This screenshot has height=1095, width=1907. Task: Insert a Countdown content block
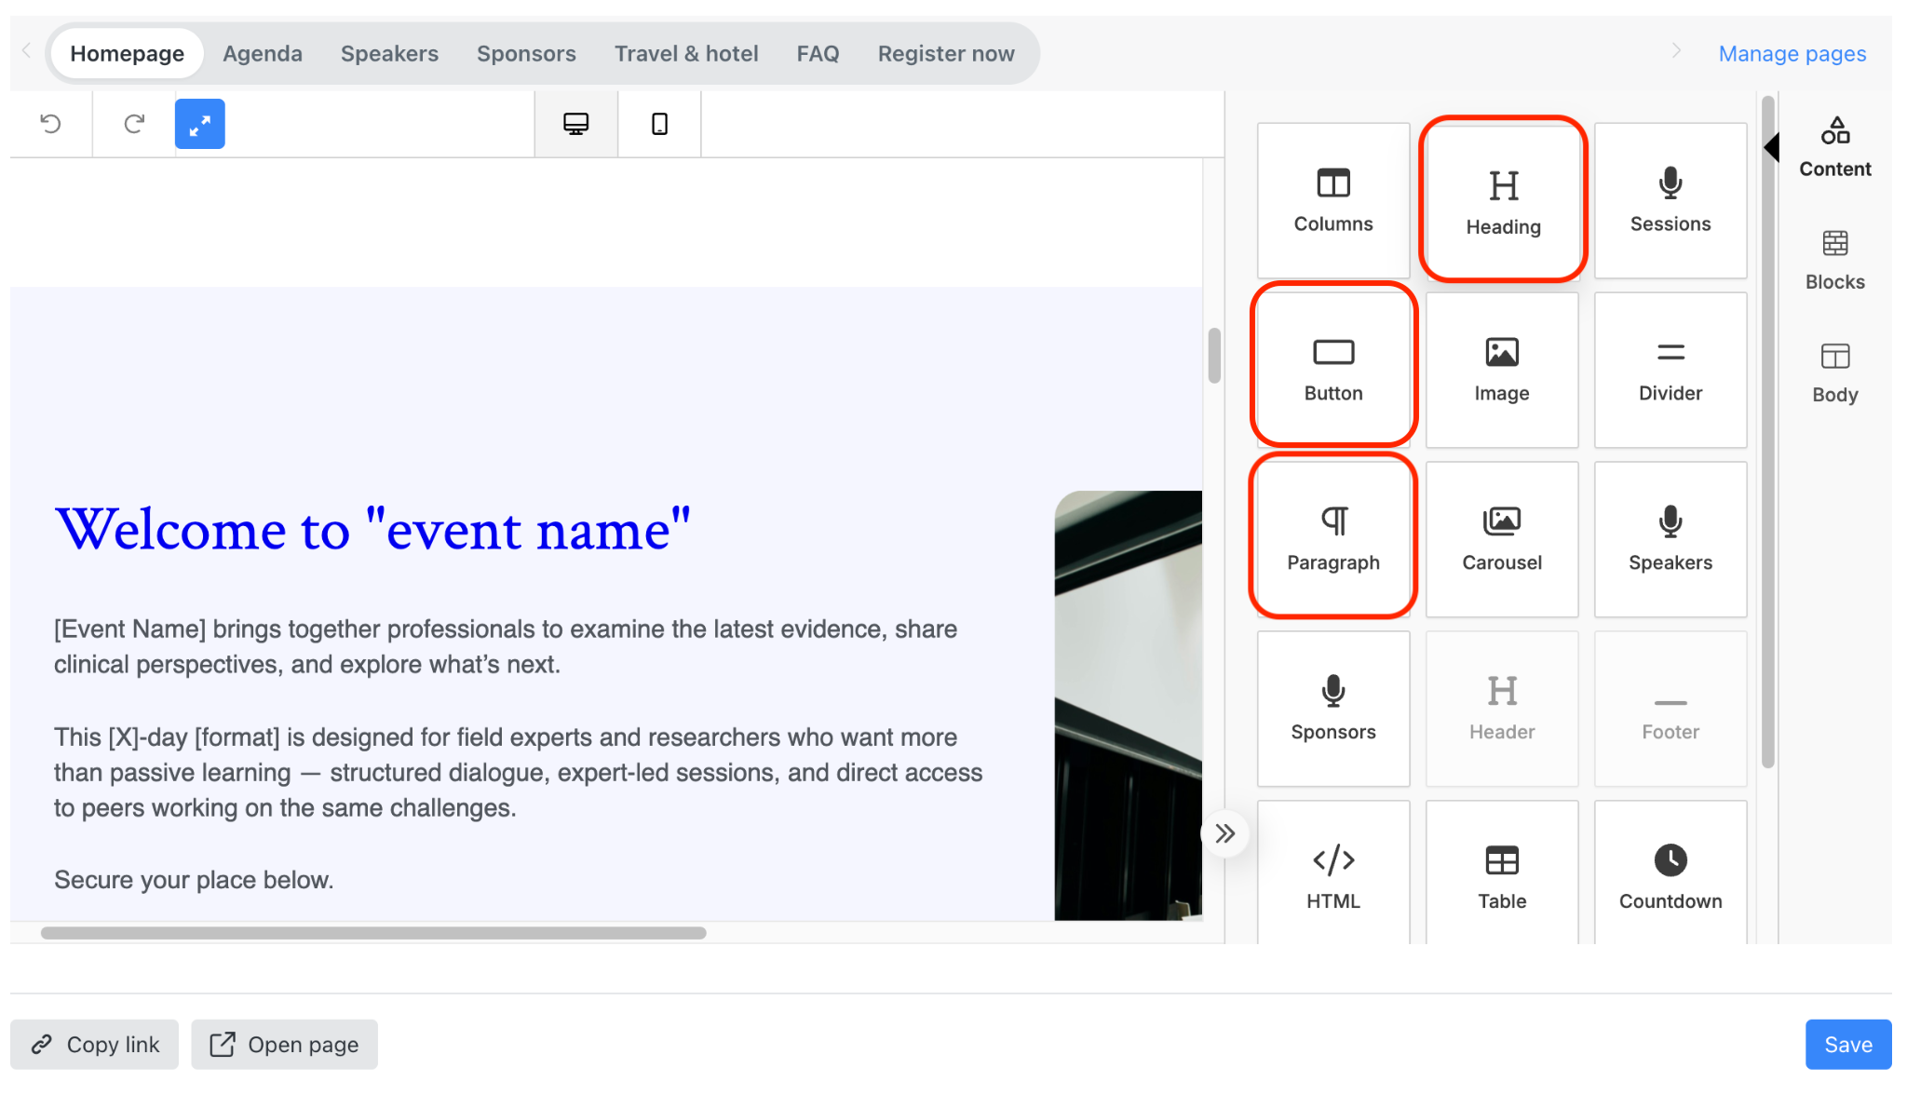pyautogui.click(x=1670, y=872)
